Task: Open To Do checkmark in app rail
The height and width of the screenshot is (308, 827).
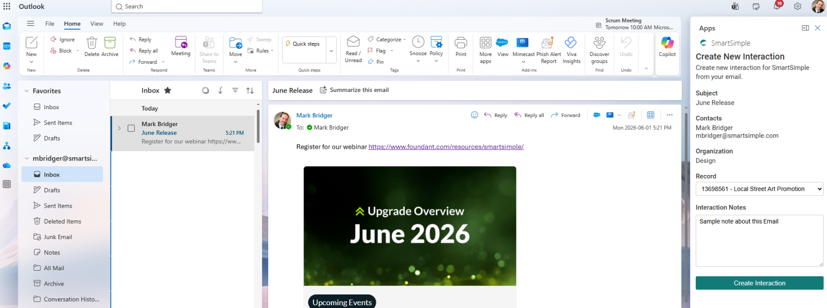Action: [7, 106]
